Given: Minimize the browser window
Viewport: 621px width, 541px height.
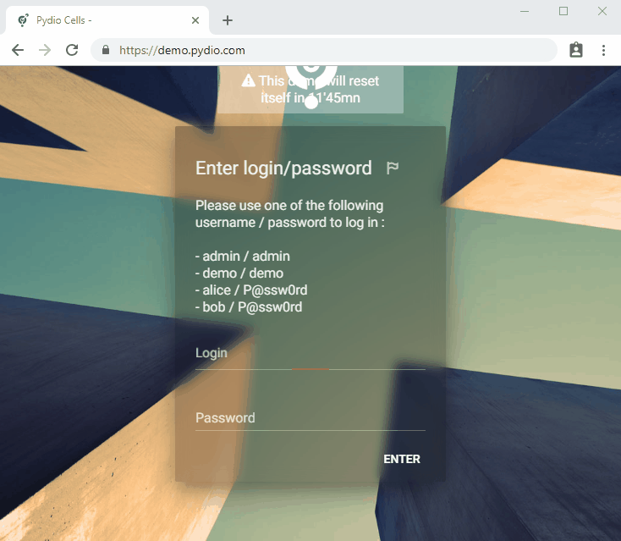Looking at the screenshot, I should pyautogui.click(x=525, y=12).
